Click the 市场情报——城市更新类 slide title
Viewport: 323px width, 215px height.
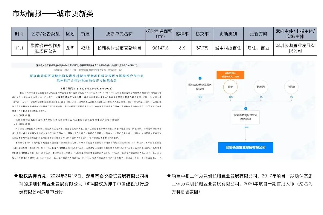coord(53,14)
